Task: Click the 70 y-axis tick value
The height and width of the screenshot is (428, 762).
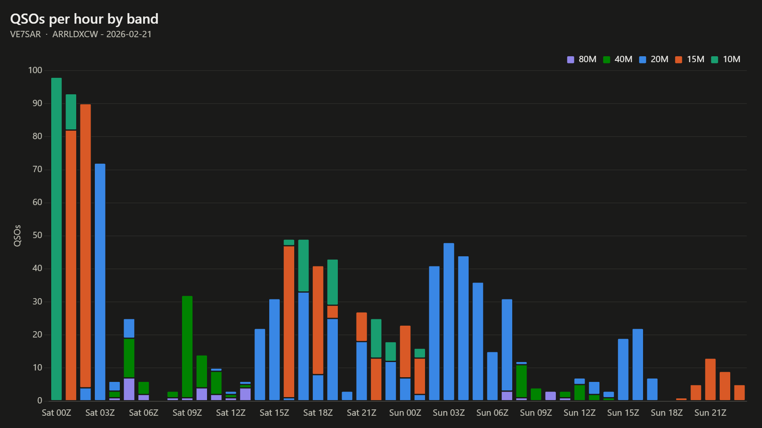Action: [x=37, y=169]
